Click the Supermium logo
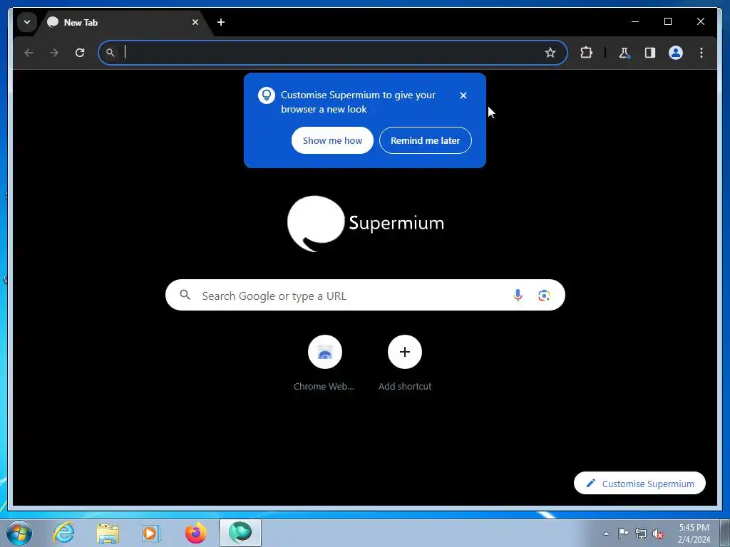 [x=366, y=224]
